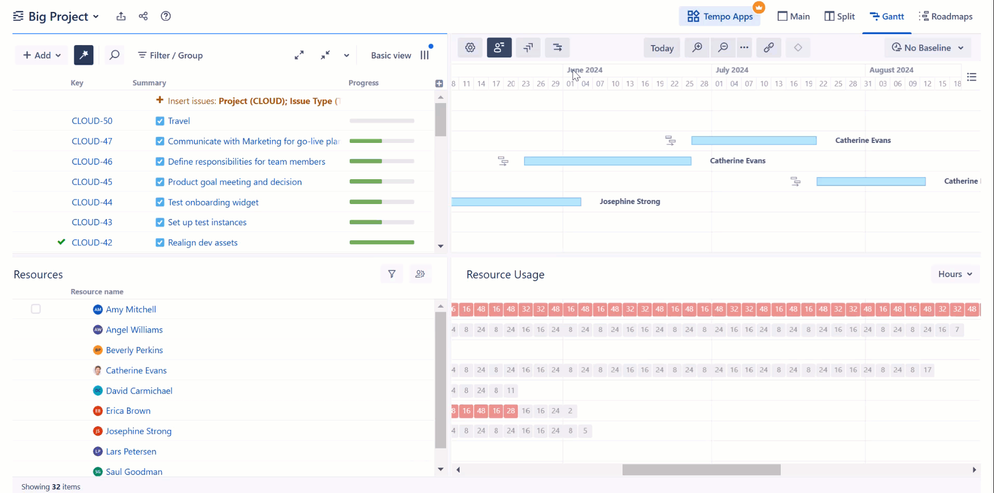Image resolution: width=994 pixels, height=493 pixels.
Task: Open the CLOUD-47 issue link
Action: coord(92,141)
